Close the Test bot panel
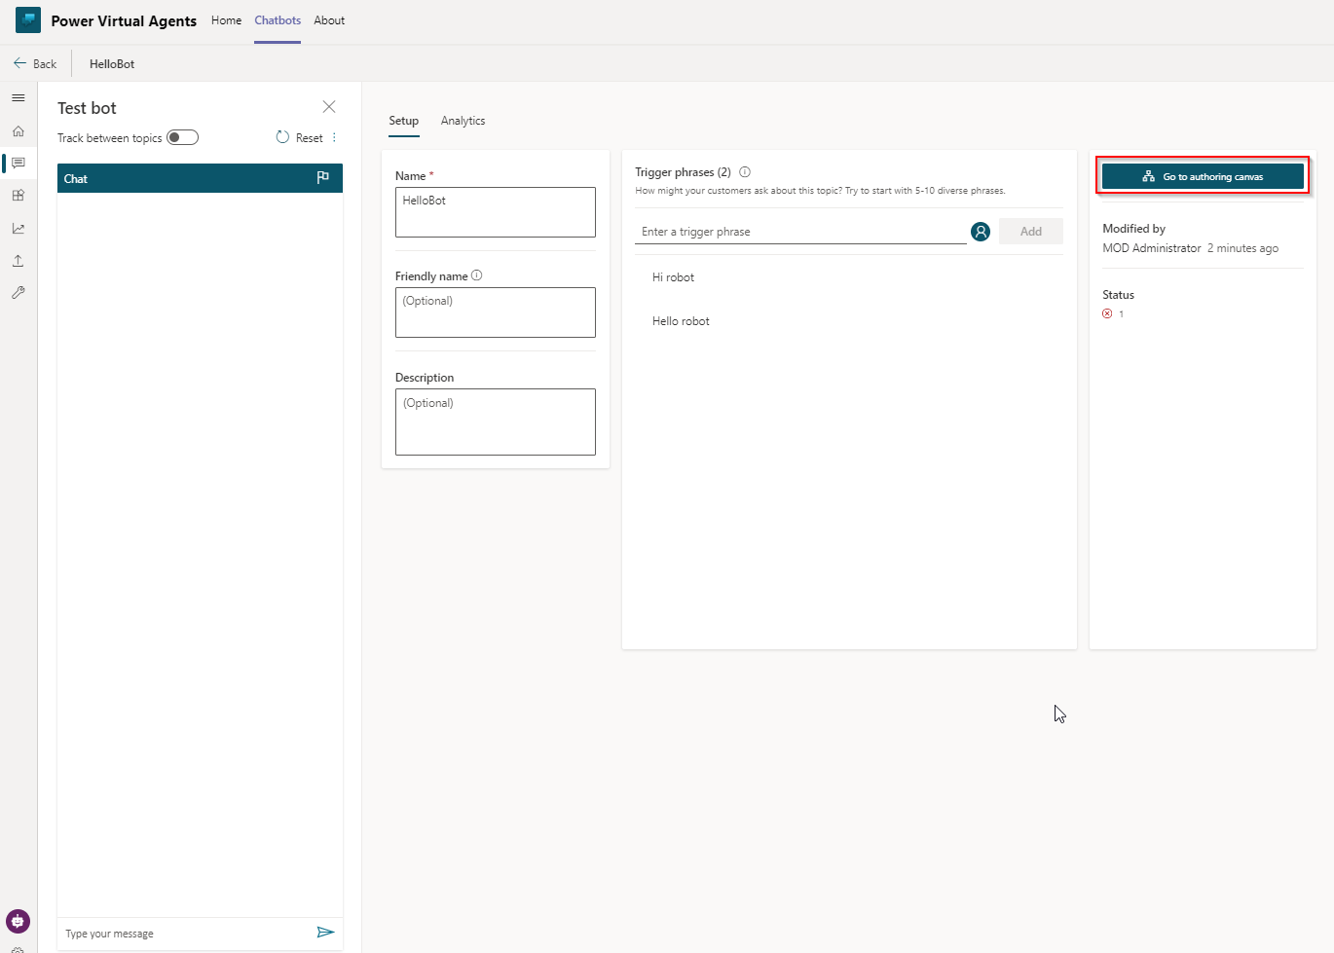The image size is (1334, 953). [x=329, y=107]
